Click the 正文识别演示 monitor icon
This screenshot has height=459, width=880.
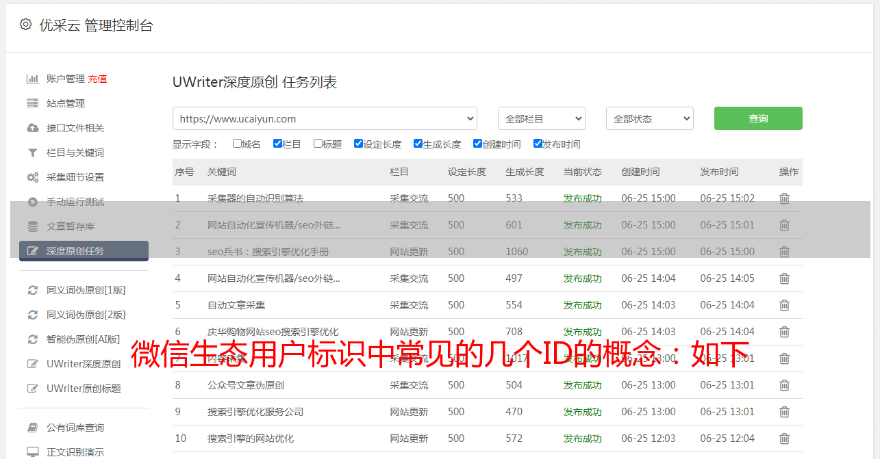32,452
